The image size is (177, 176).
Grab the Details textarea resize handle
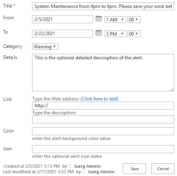coord(172,90)
